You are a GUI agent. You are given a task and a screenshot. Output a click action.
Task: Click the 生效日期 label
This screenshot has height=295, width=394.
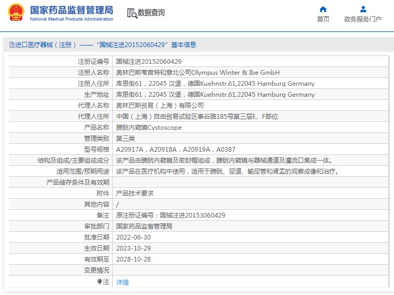pyautogui.click(x=97, y=248)
